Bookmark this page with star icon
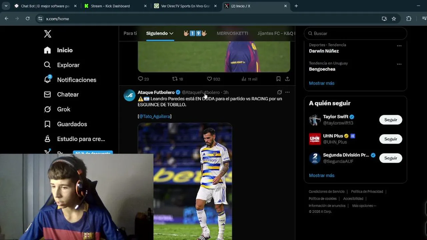427x240 pixels. pos(394,19)
